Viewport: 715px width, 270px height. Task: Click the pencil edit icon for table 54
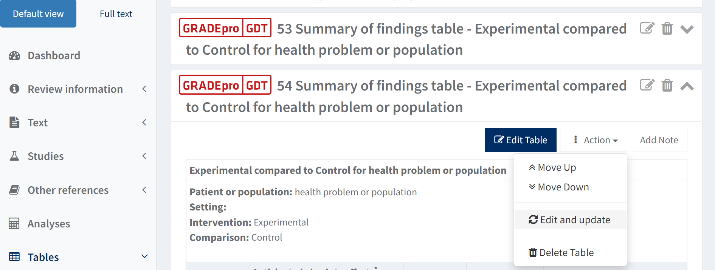coord(647,85)
